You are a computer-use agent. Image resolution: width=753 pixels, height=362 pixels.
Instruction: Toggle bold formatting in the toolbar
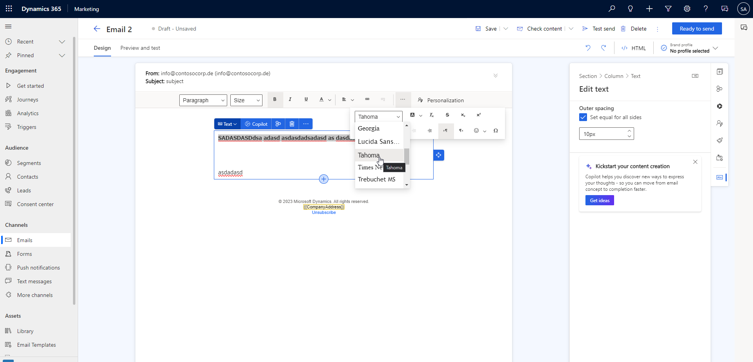point(275,100)
